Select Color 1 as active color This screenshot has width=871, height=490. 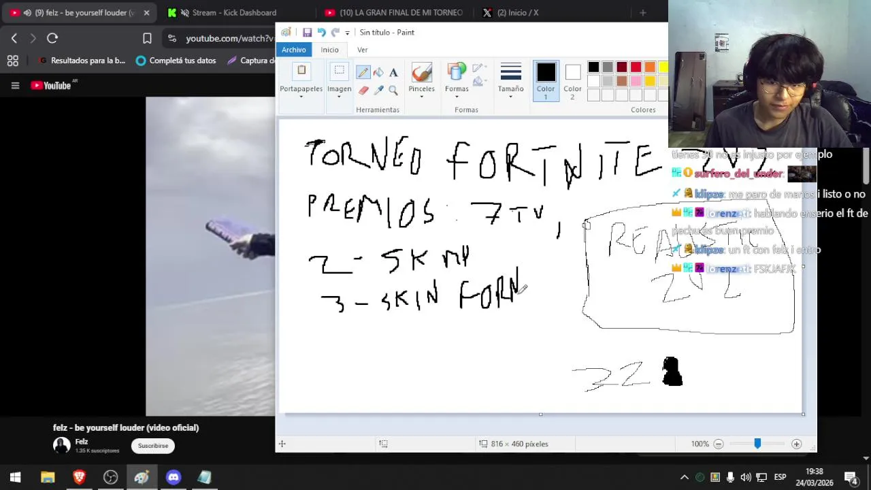pyautogui.click(x=546, y=80)
